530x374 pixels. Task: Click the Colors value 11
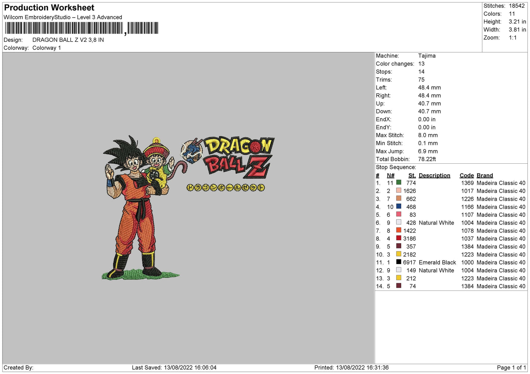tap(512, 14)
